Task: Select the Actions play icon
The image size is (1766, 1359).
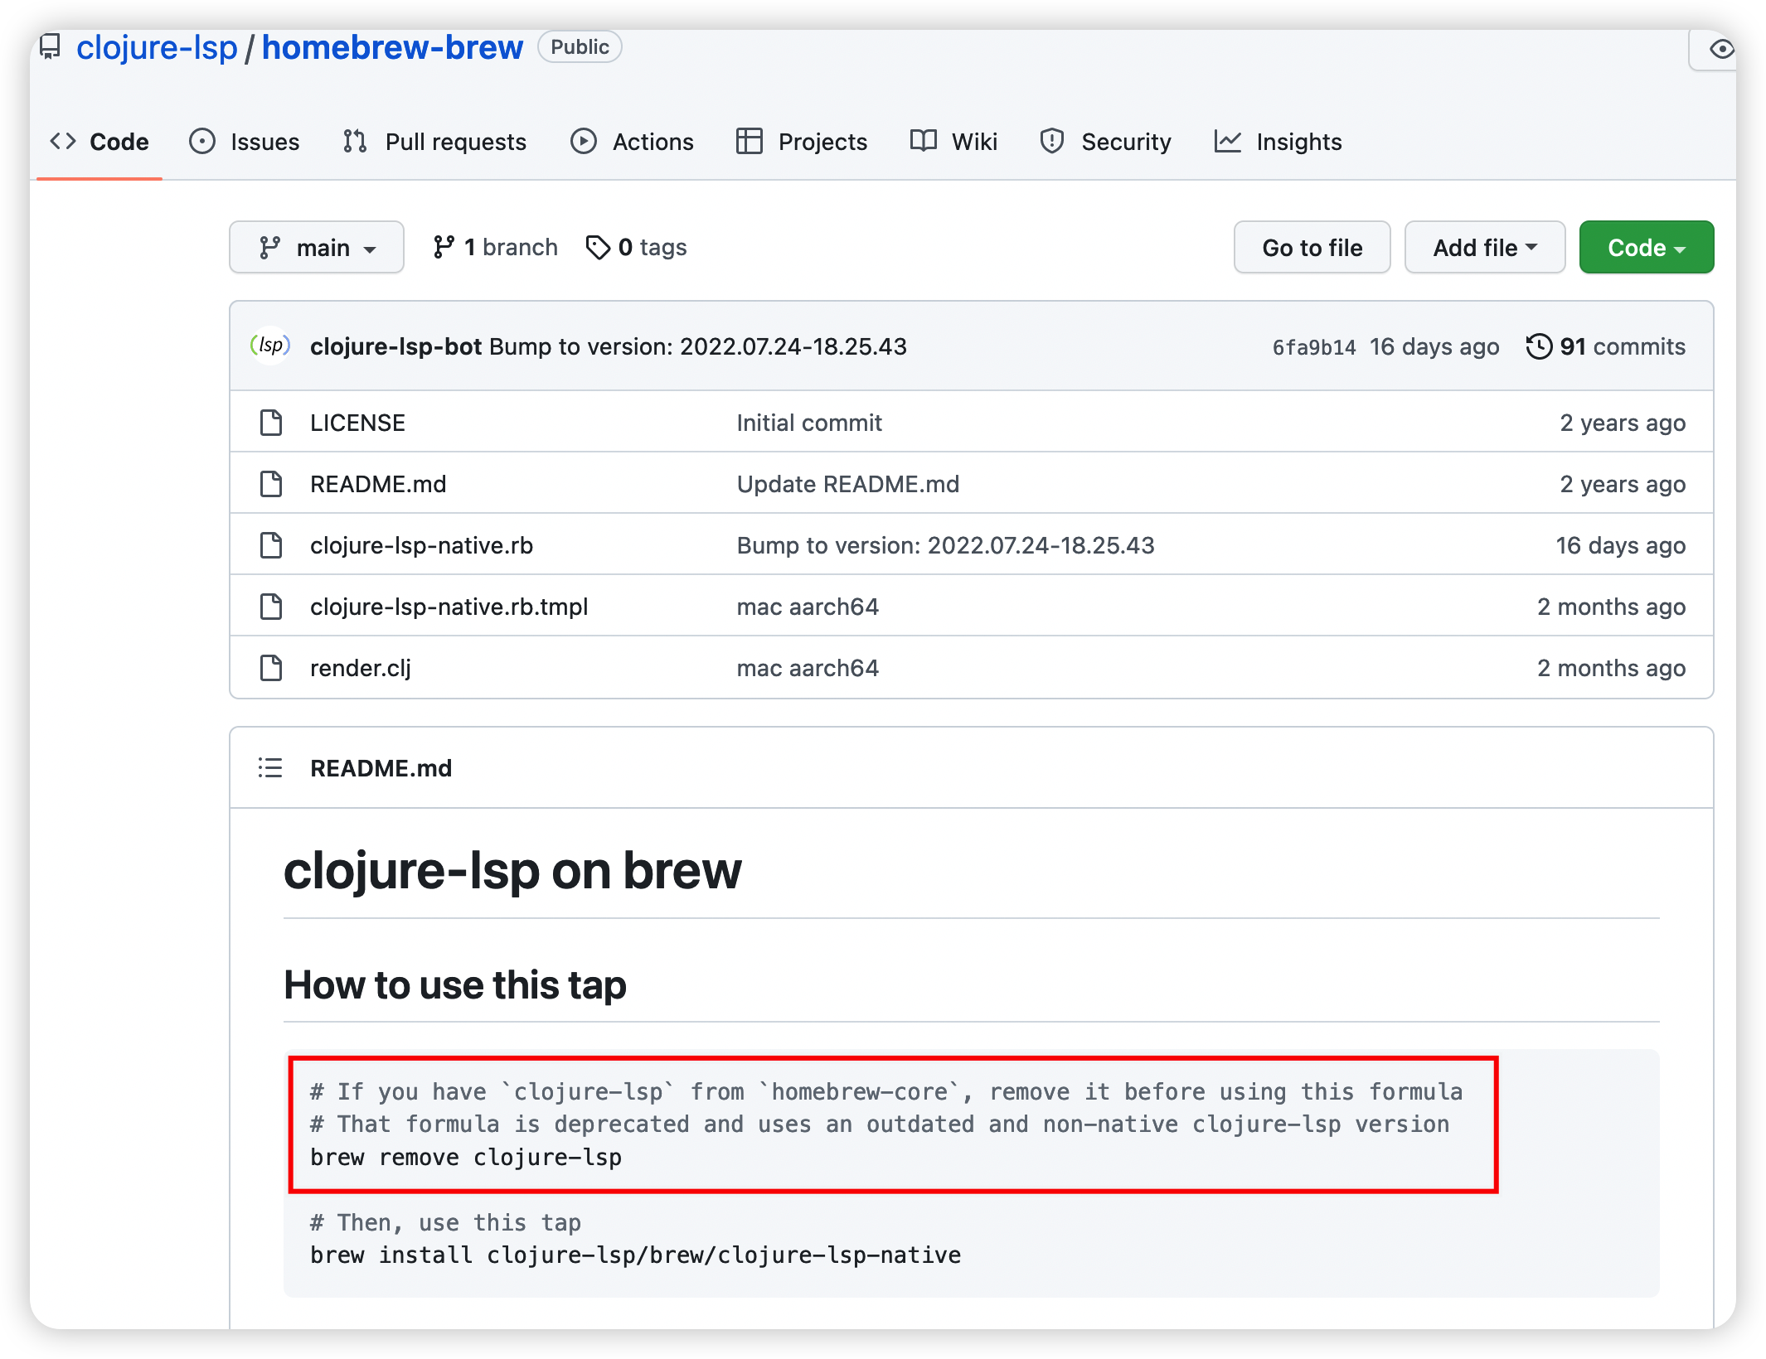Action: tap(583, 141)
